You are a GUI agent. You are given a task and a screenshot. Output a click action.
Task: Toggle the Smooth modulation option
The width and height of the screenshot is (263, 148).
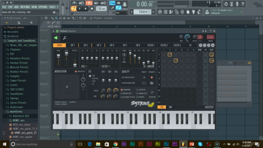(76, 71)
